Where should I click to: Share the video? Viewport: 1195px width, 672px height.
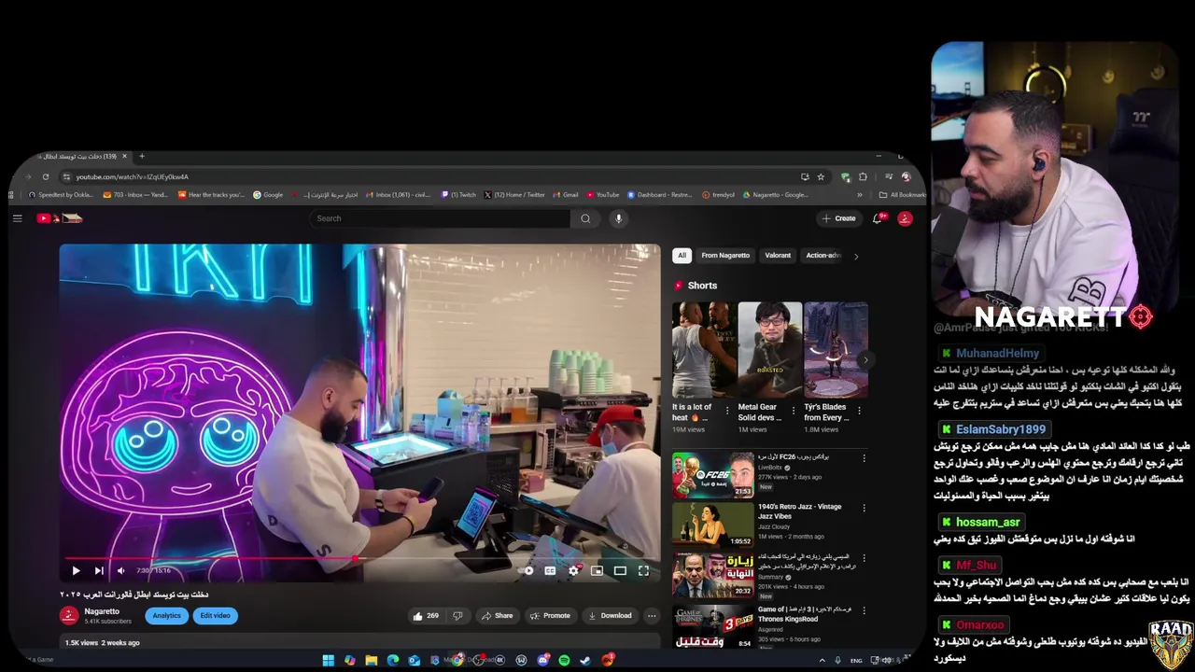pos(497,615)
